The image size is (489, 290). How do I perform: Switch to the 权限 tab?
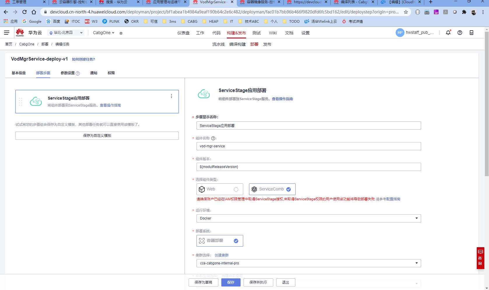111,73
